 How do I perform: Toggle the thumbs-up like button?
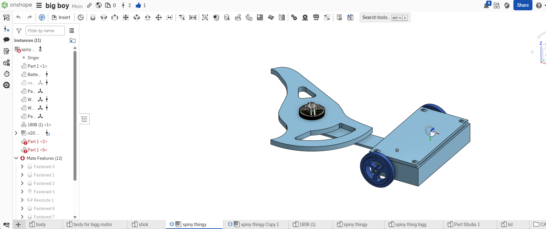point(138,5)
